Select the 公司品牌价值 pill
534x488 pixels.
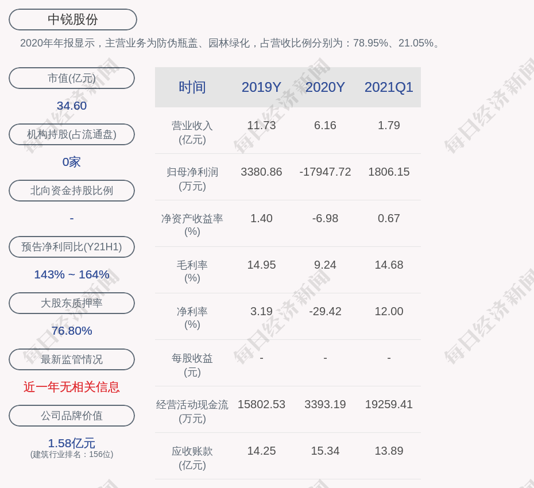click(x=72, y=416)
